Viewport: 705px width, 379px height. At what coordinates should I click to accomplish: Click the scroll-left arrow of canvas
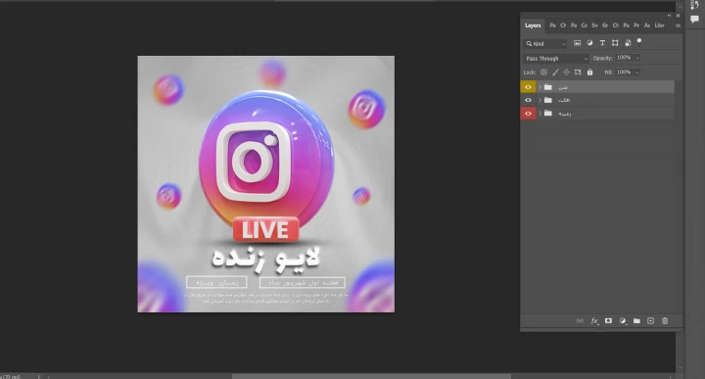(x=49, y=377)
